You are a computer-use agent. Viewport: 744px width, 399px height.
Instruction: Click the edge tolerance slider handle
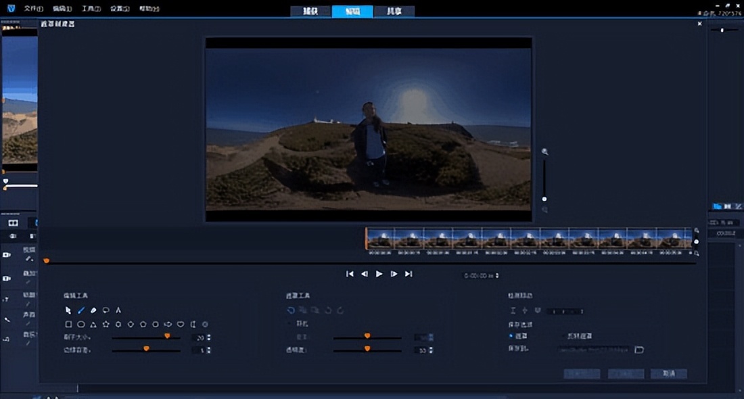146,349
